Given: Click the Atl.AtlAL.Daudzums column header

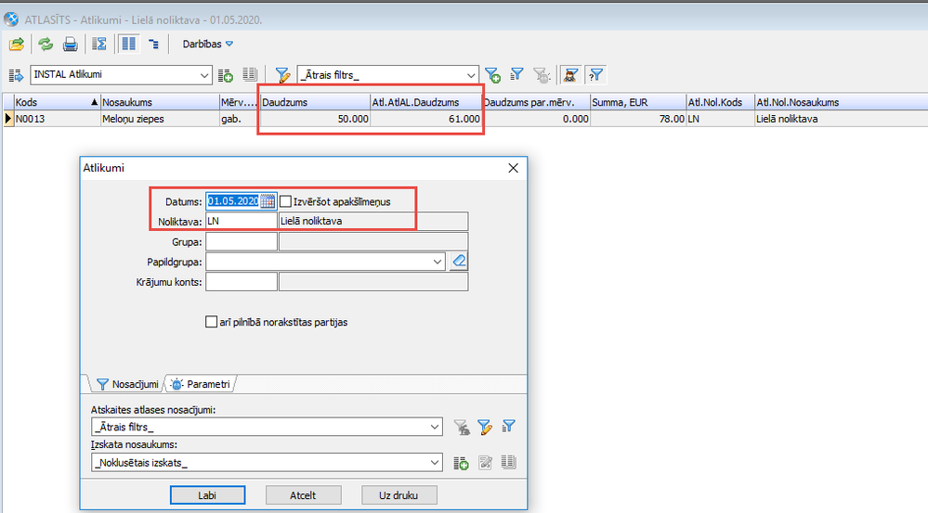Looking at the screenshot, I should click(x=425, y=102).
